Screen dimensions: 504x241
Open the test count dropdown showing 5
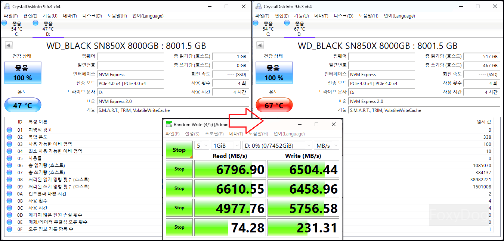(x=202, y=145)
